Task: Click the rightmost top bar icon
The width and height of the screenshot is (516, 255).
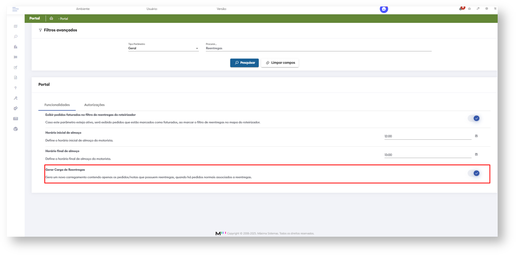Action: coord(495,8)
